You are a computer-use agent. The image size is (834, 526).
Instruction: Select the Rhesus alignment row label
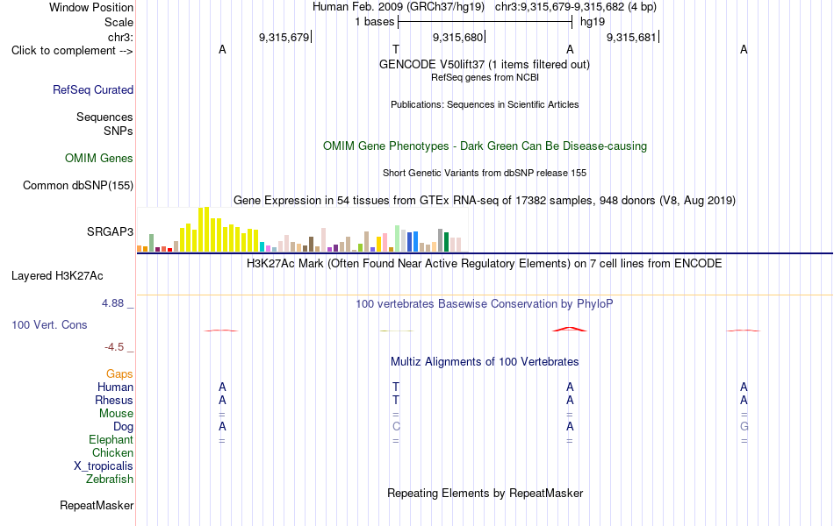(x=114, y=400)
